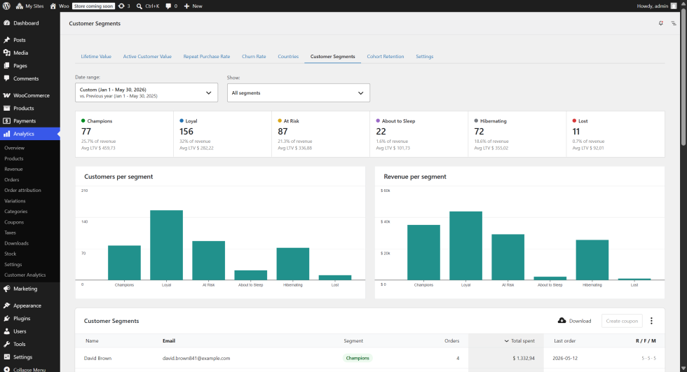Open the Ctrl+K search command
This screenshot has width=687, height=372.
pos(148,6)
